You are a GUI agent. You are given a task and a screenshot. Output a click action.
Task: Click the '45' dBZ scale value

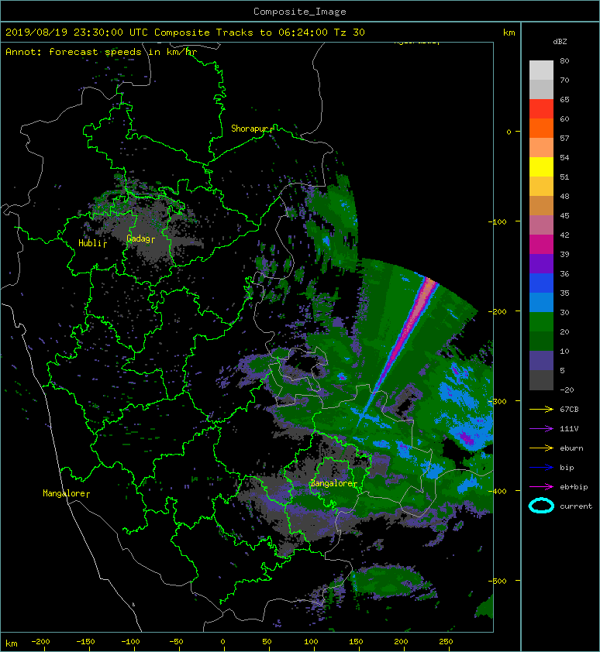564,215
